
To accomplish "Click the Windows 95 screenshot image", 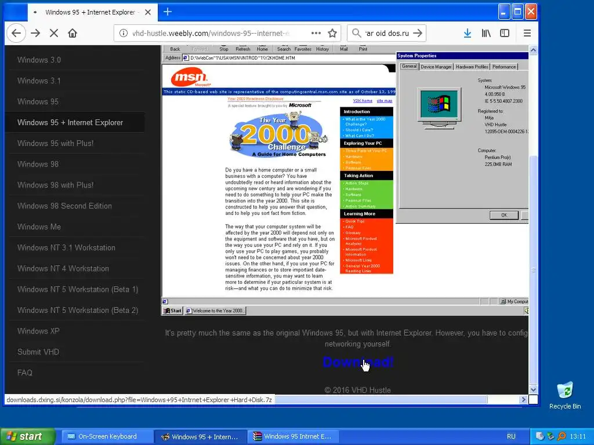I will tap(345, 181).
